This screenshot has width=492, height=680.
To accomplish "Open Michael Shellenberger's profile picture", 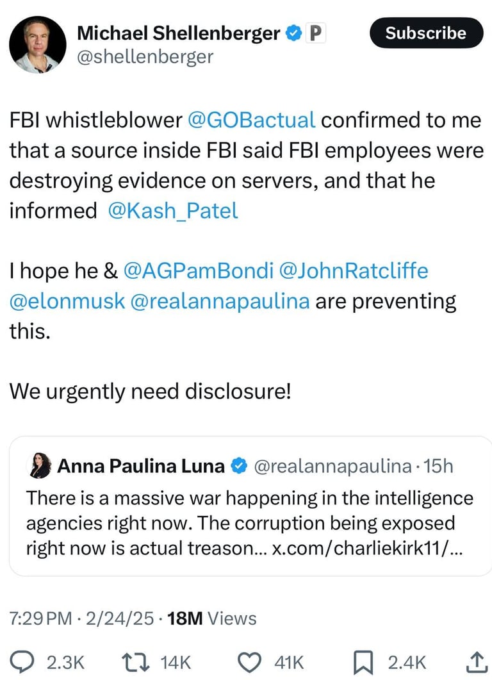I will (x=37, y=45).
